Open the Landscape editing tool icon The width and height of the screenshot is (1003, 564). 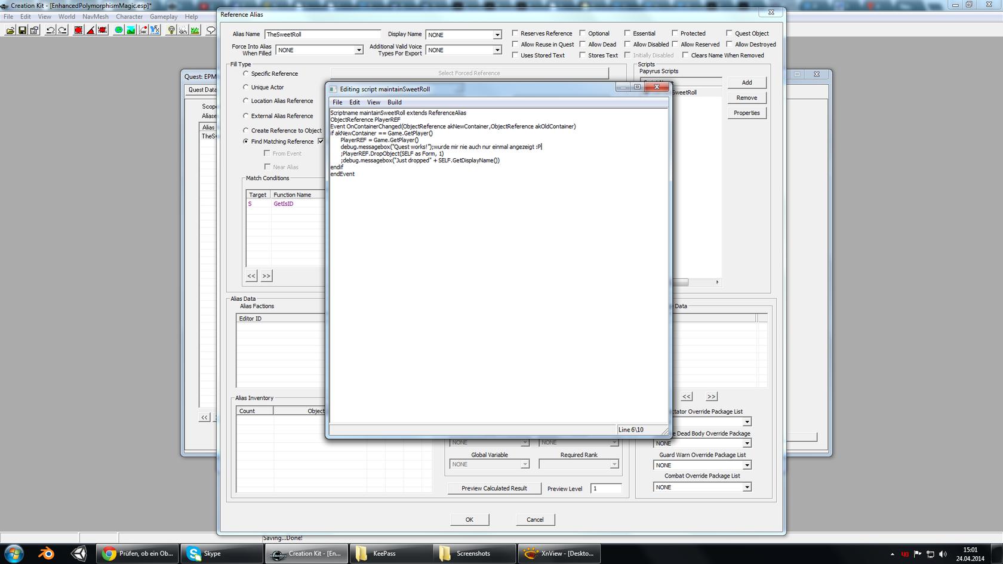pos(131,30)
